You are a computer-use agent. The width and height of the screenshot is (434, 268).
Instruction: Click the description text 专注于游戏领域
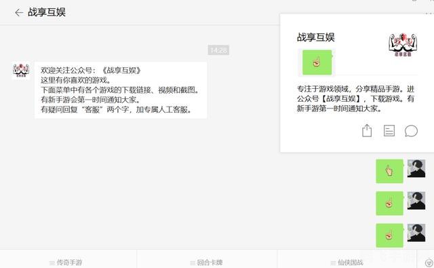click(355, 98)
